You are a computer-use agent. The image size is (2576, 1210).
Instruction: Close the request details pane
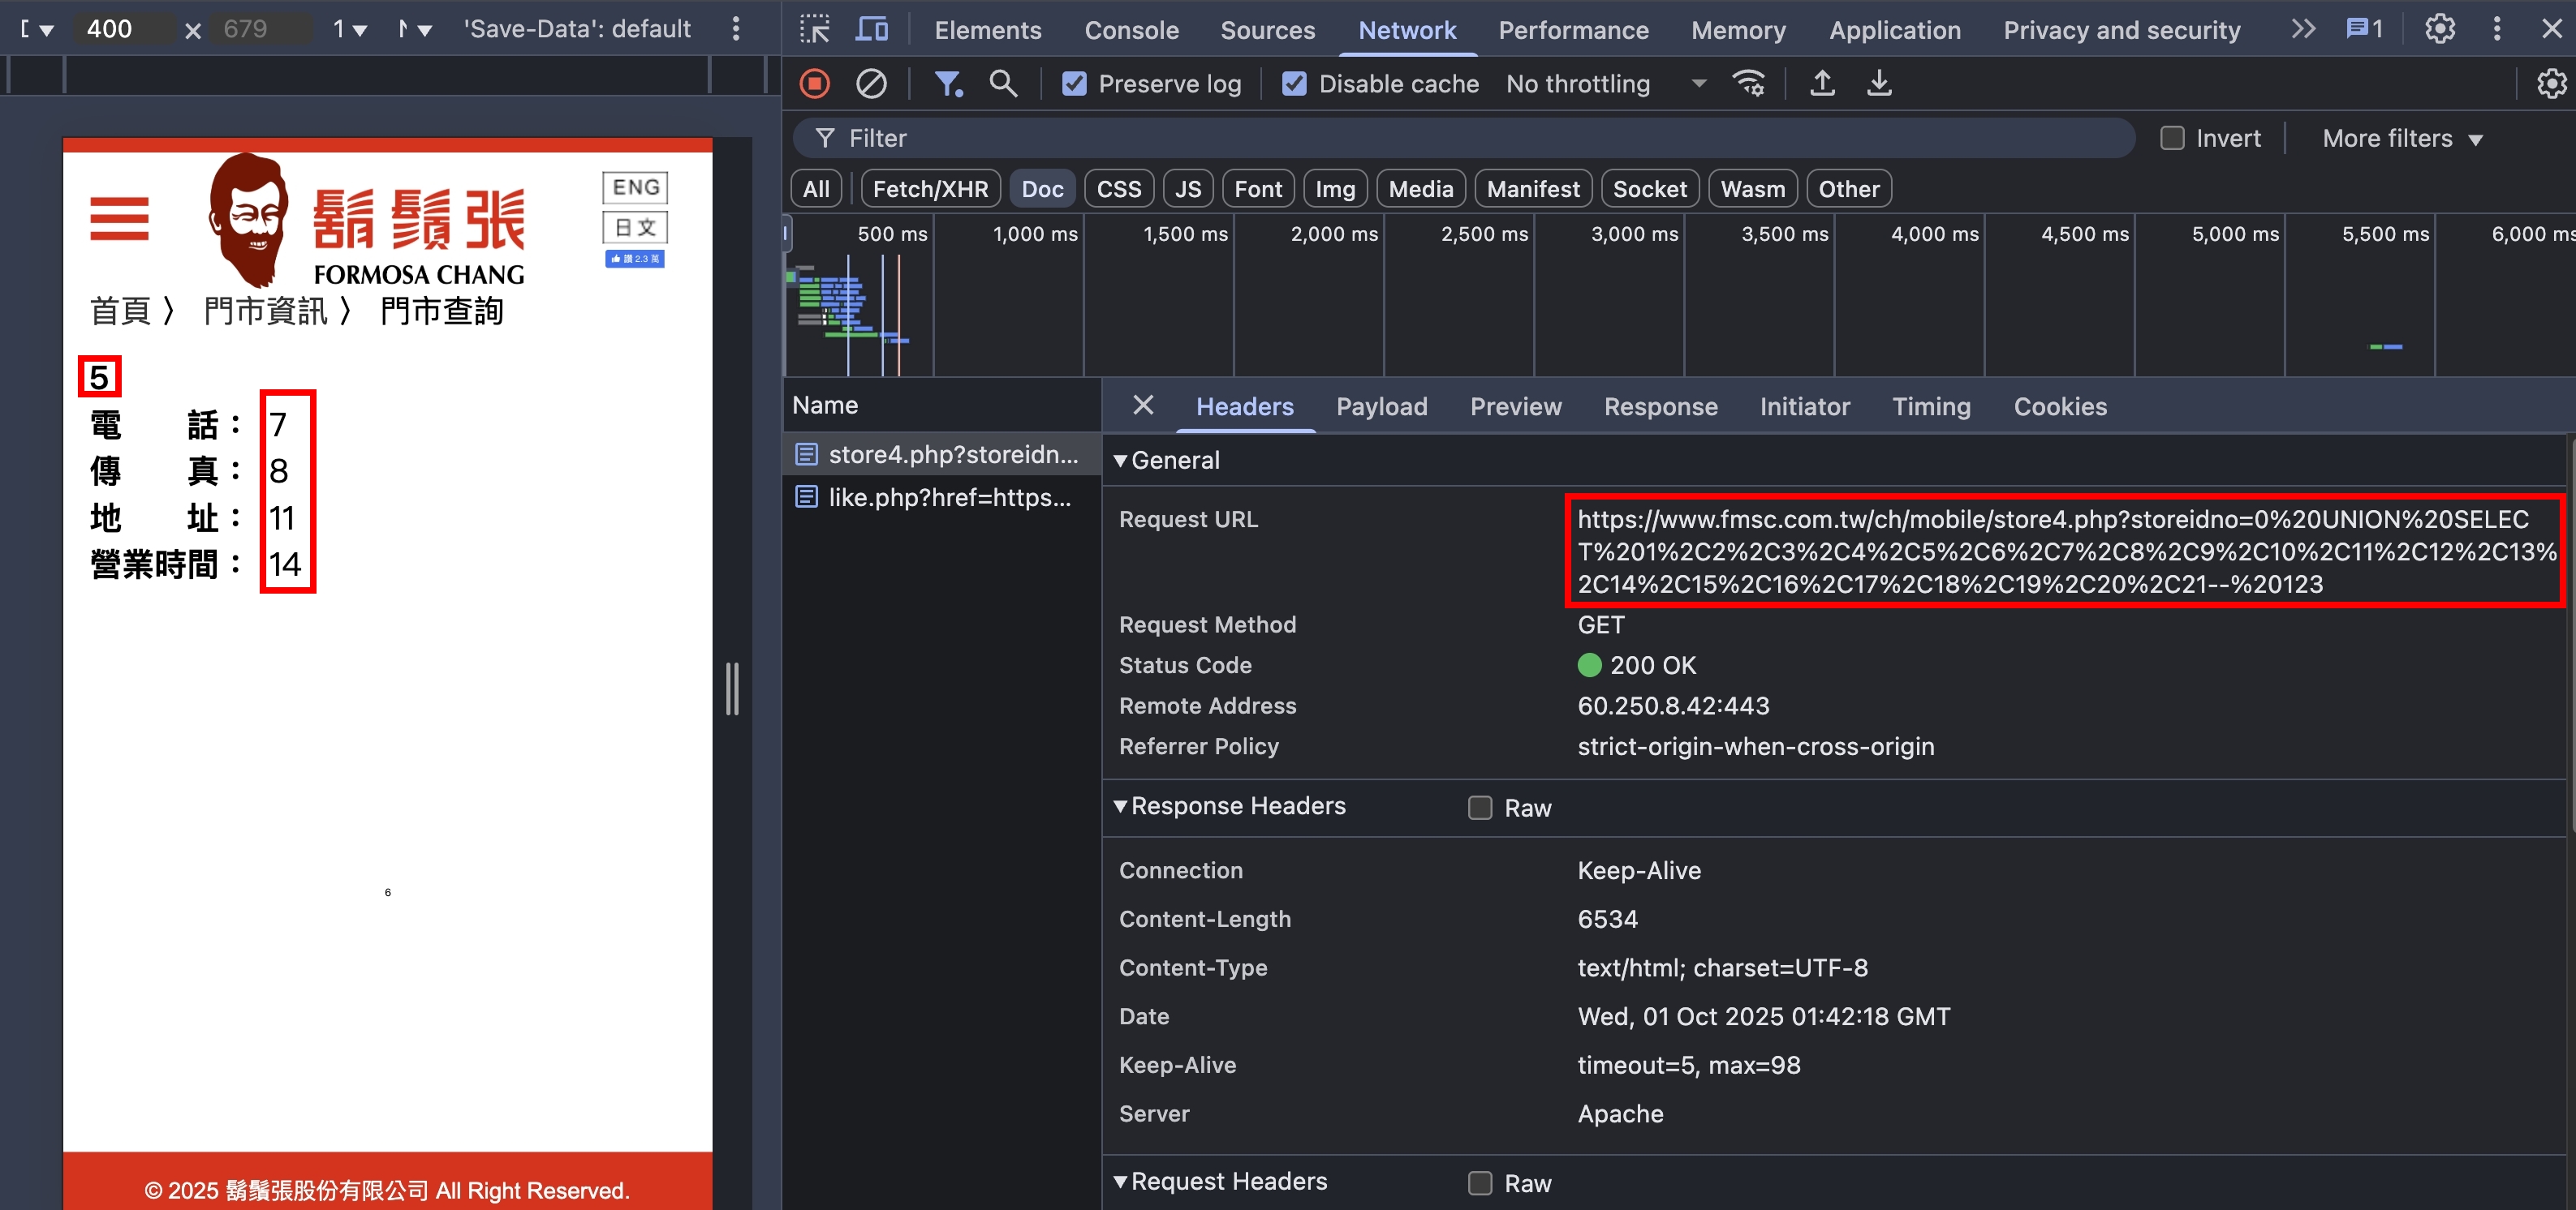click(x=1143, y=405)
